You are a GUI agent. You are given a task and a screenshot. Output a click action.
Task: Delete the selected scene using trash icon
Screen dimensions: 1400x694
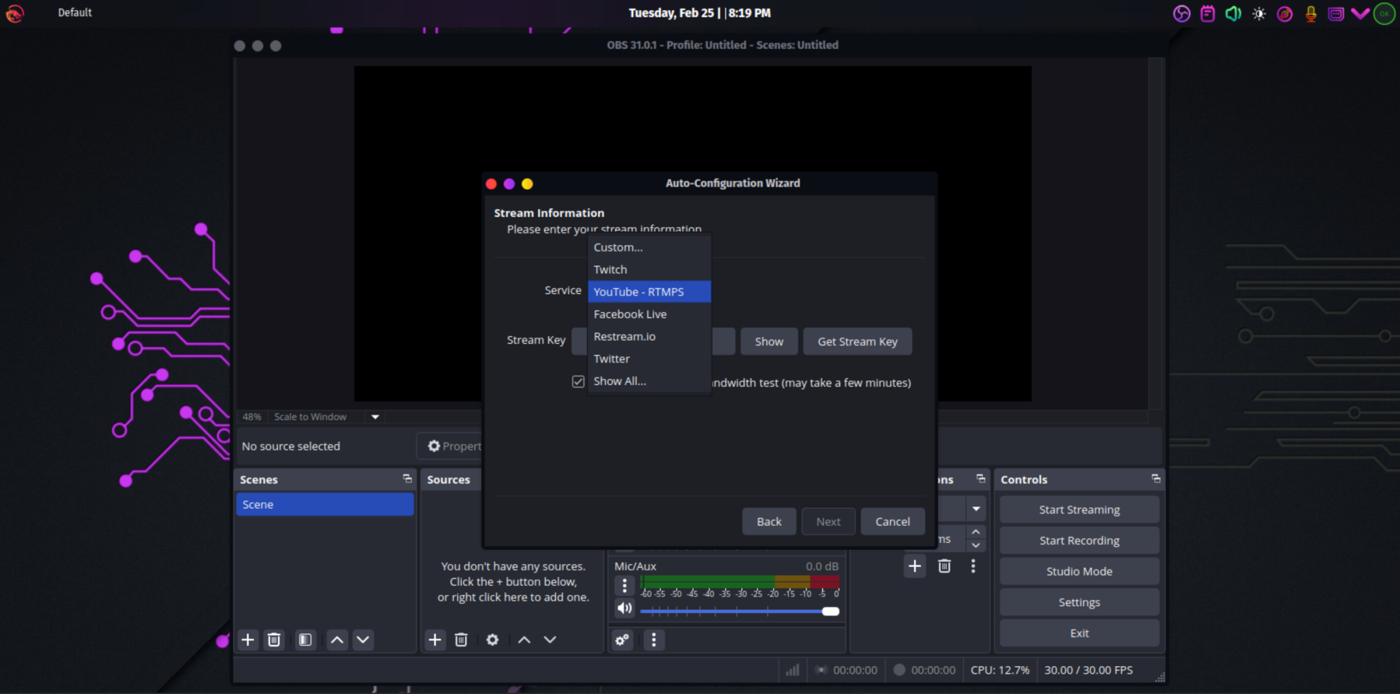(274, 640)
